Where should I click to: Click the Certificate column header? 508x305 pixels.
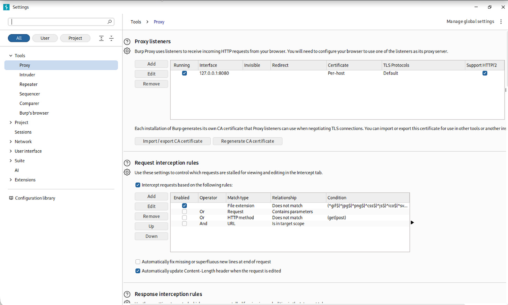[354, 65]
